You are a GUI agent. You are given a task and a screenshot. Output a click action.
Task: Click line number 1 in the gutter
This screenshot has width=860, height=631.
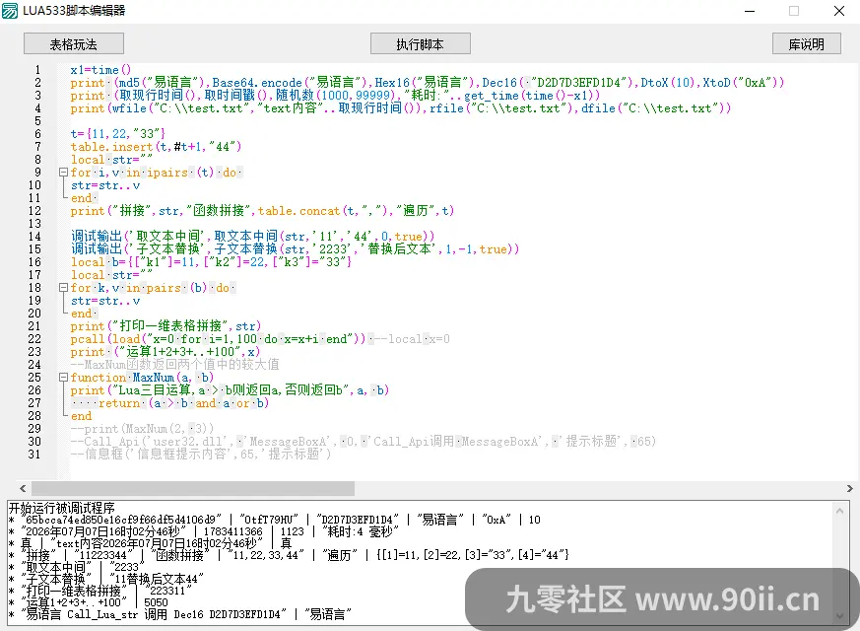37,70
